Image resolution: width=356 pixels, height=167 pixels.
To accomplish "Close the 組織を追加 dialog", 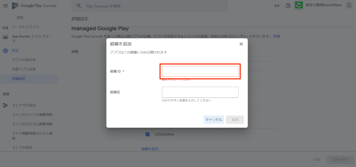I will tap(241, 44).
